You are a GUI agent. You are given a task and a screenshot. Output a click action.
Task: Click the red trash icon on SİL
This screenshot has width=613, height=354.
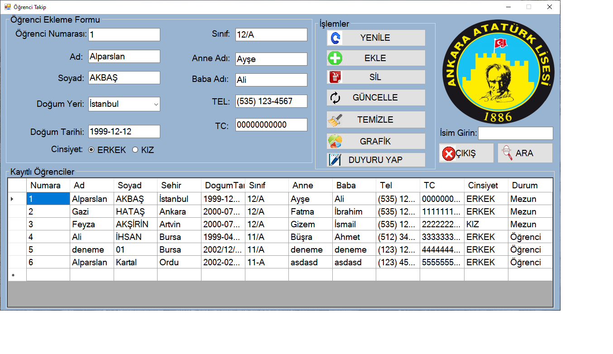[335, 77]
